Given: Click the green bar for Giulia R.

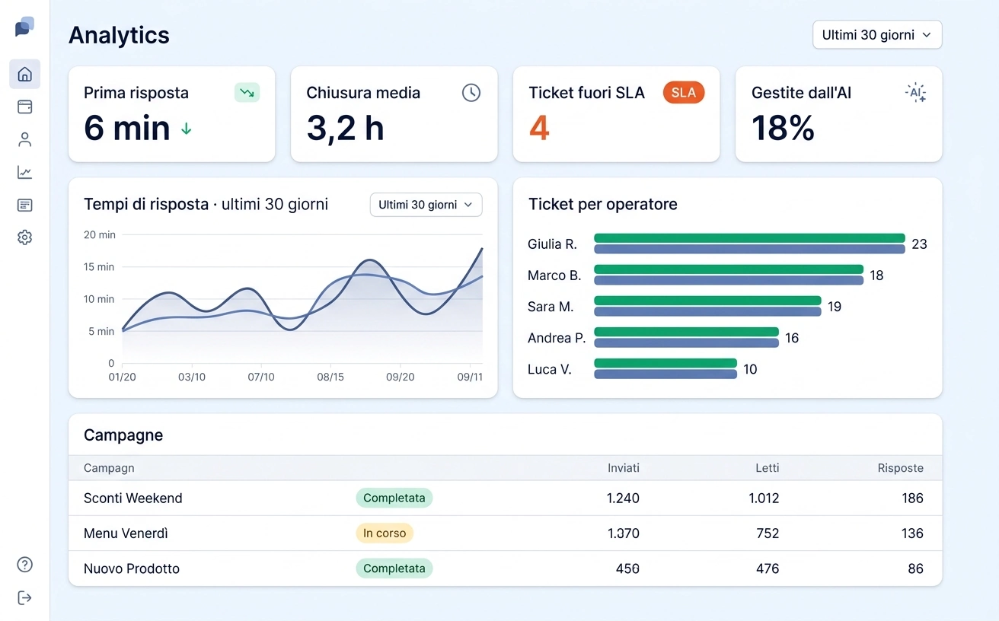Looking at the screenshot, I should (749, 238).
